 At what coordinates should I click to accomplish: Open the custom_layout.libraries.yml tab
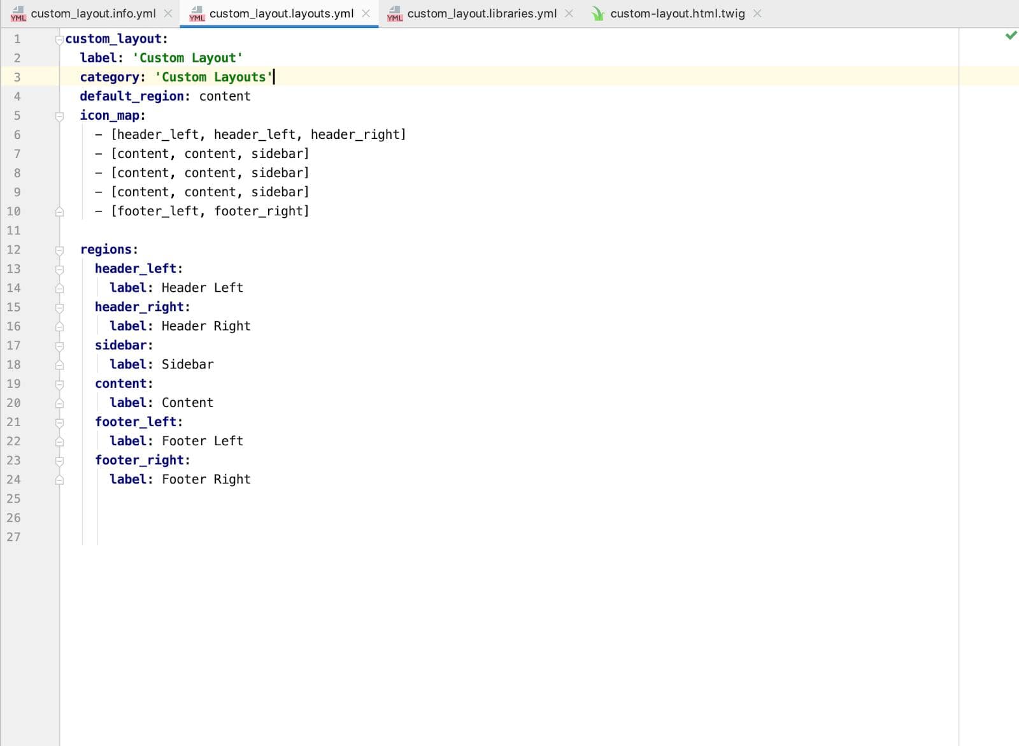click(x=481, y=13)
